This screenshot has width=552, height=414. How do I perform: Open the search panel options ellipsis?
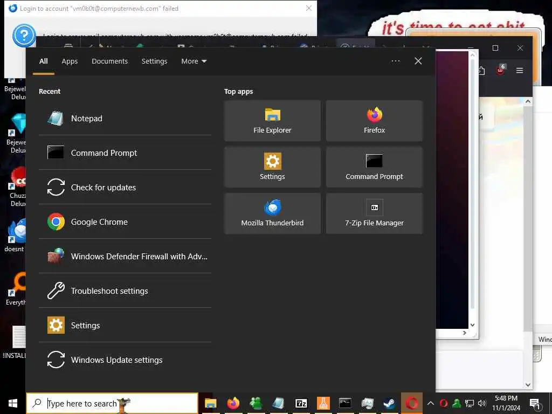[396, 61]
